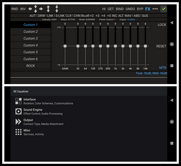Viewport: 181px width, 166px height.
Task: Select the Custom 4 preset
Action: tap(30, 45)
